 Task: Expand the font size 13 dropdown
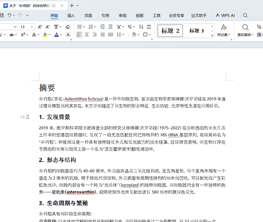31,27
